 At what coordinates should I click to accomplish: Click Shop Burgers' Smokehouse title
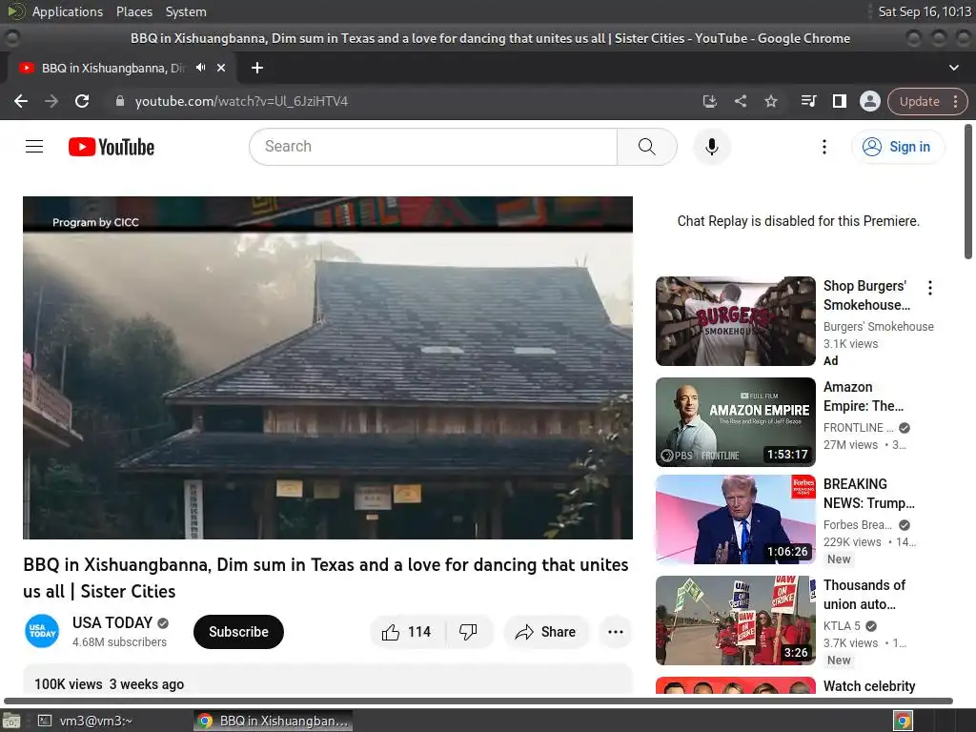866,295
